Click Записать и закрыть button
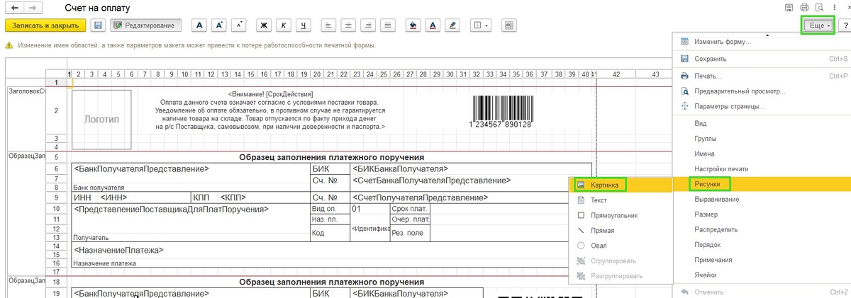This screenshot has height=298, width=851. (x=45, y=25)
